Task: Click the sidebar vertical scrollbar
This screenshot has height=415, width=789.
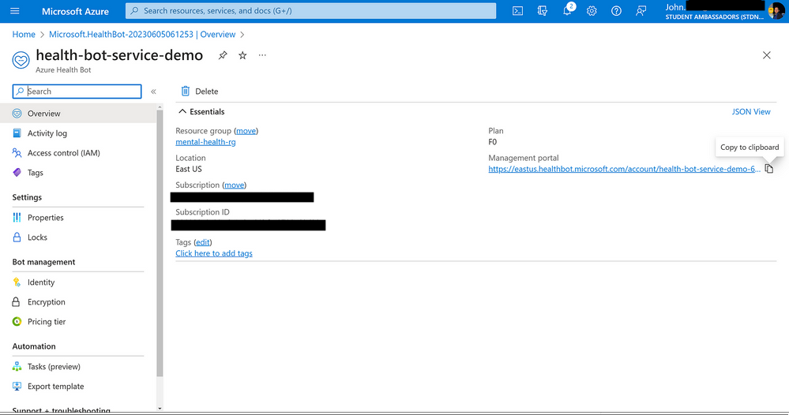Action: (160, 244)
